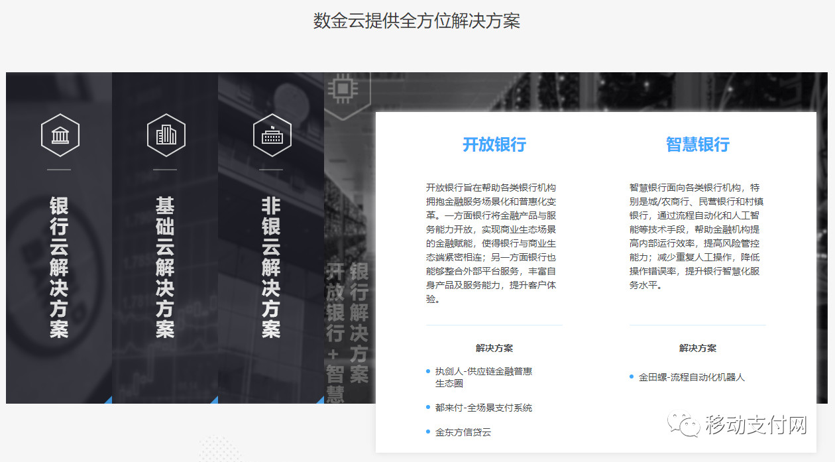The width and height of the screenshot is (835, 462).
Task: Click the office building hexagon icon for 基础云
Action: click(166, 135)
